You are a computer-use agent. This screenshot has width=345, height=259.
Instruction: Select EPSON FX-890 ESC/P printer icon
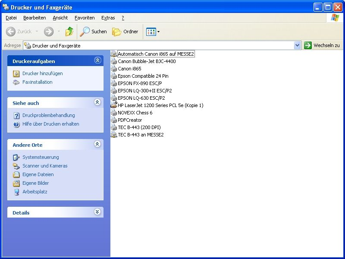click(114, 83)
